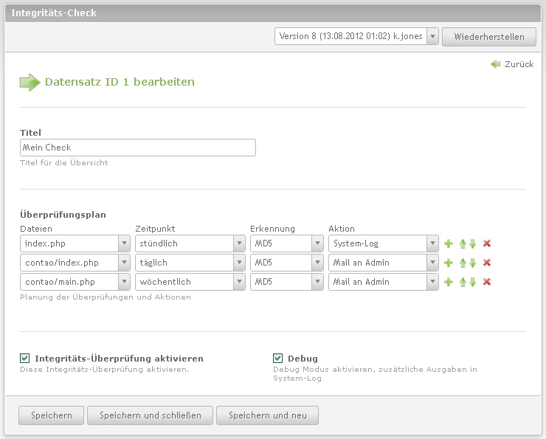The width and height of the screenshot is (546, 439).
Task: Delete the contao/main.php check row
Action: click(487, 282)
